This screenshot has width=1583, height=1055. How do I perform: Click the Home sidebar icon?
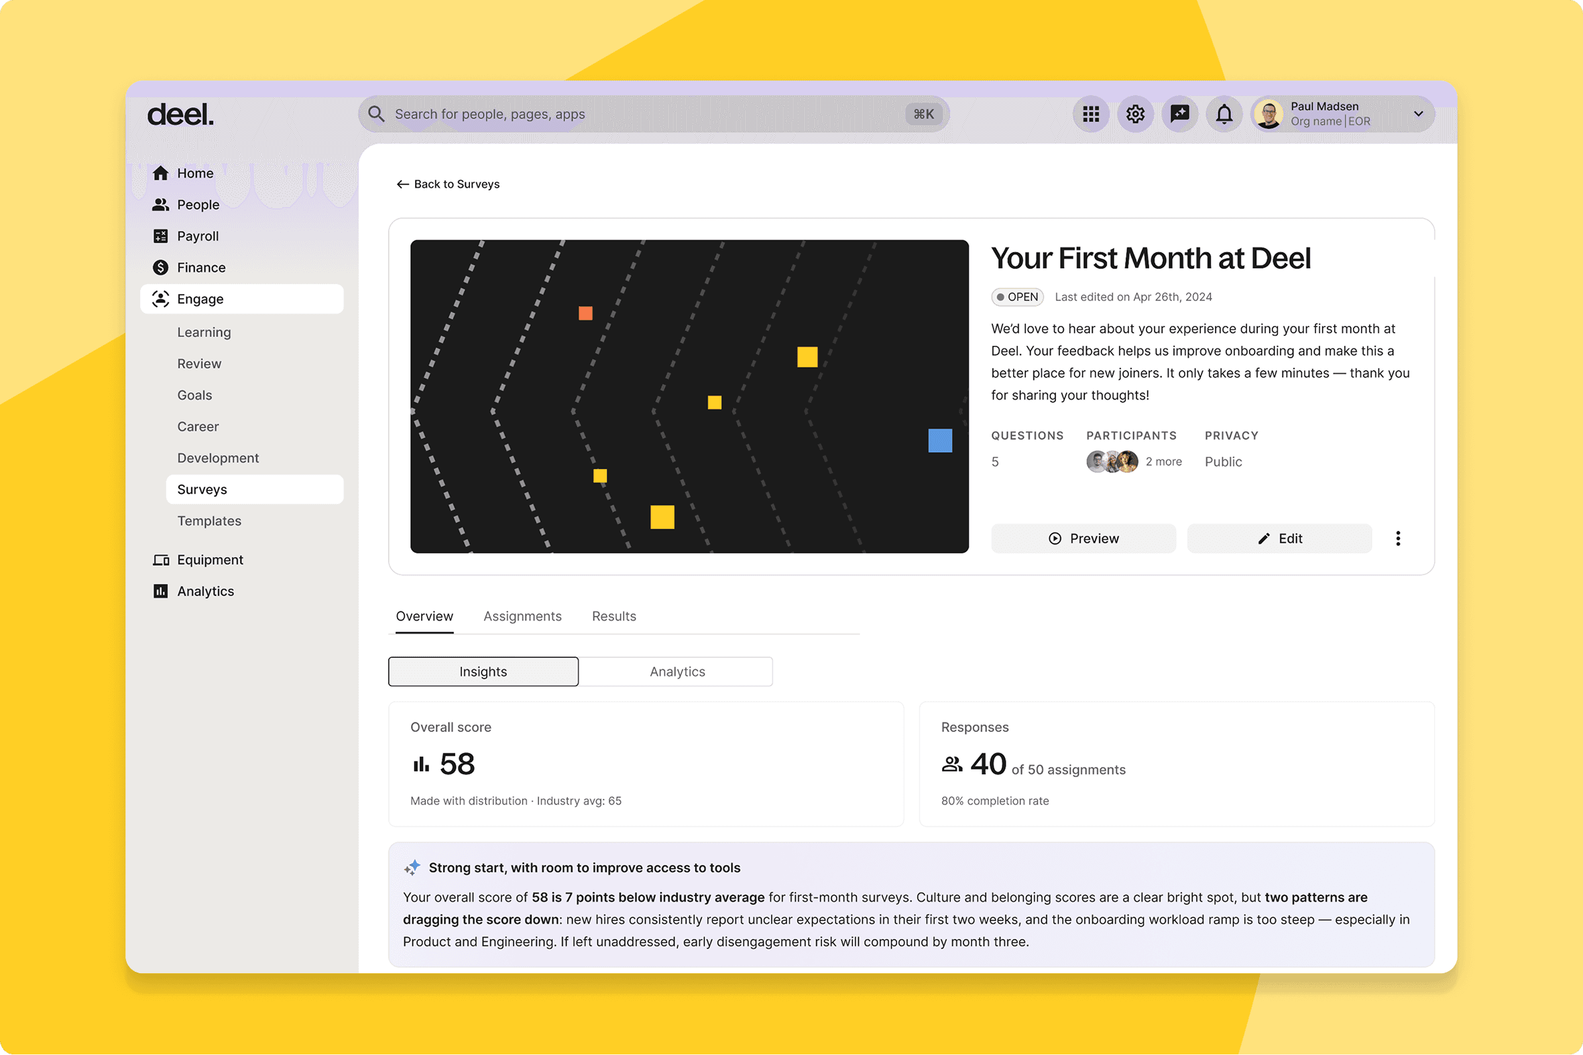pyautogui.click(x=160, y=173)
